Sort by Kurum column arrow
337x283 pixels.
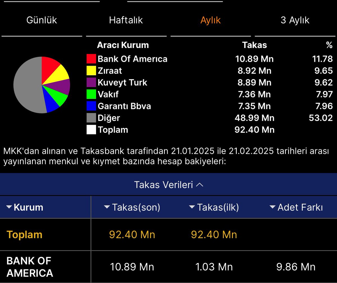click(x=9, y=207)
